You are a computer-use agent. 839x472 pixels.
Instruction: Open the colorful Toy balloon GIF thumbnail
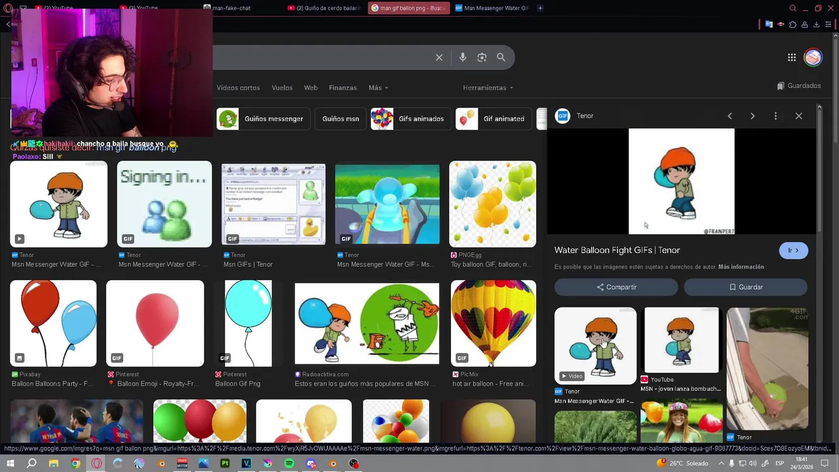[x=492, y=204]
